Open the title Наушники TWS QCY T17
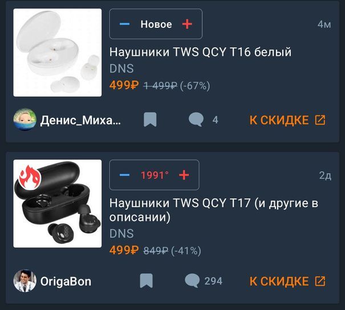 coord(214,210)
